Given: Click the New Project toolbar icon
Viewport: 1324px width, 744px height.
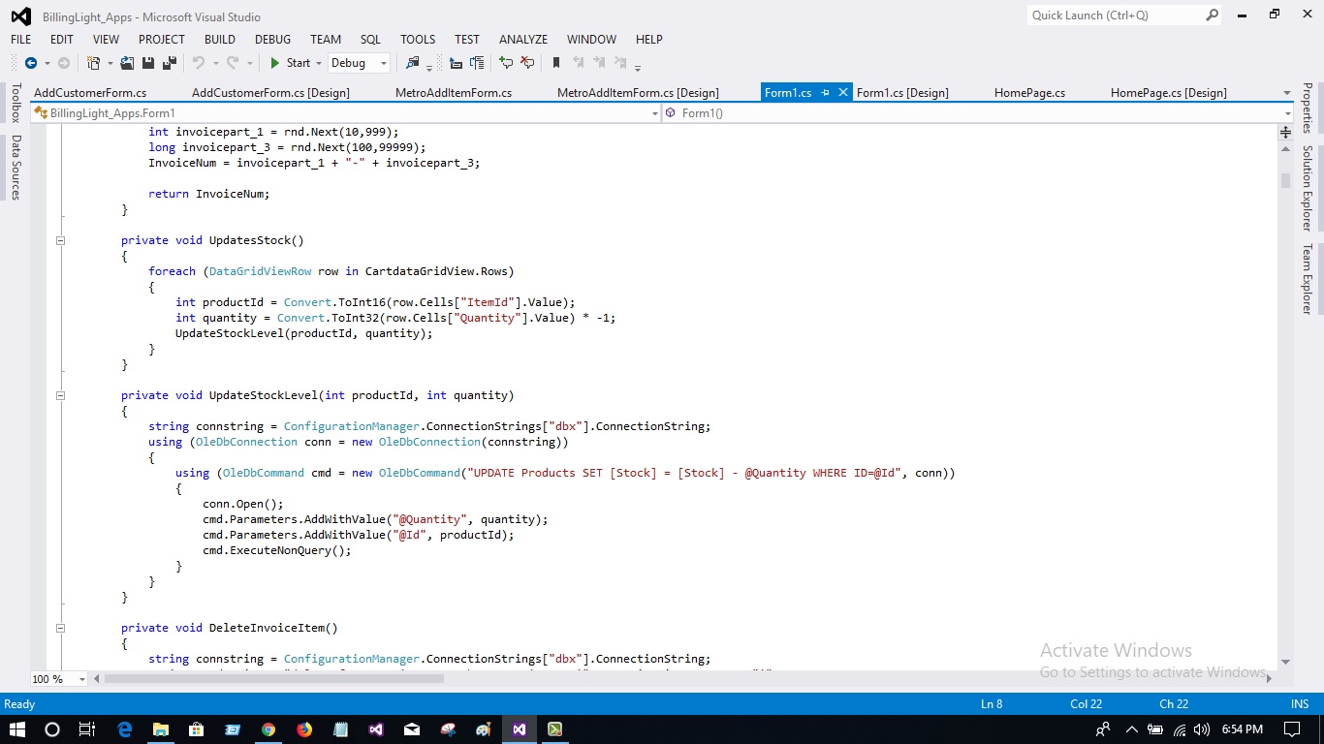Looking at the screenshot, I should coord(93,63).
